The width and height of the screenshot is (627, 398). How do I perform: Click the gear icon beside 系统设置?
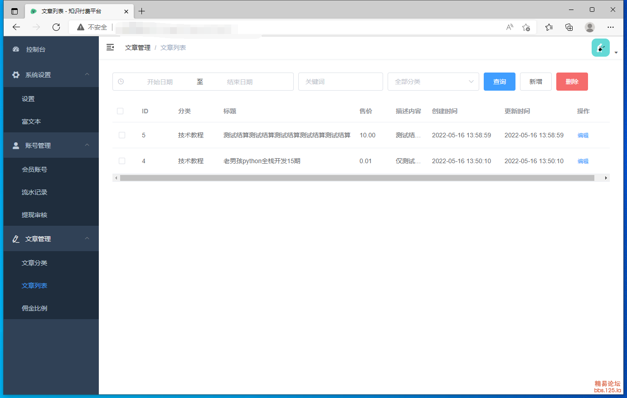(15, 75)
